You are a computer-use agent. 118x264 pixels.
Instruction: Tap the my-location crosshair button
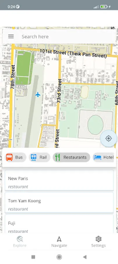(109, 138)
